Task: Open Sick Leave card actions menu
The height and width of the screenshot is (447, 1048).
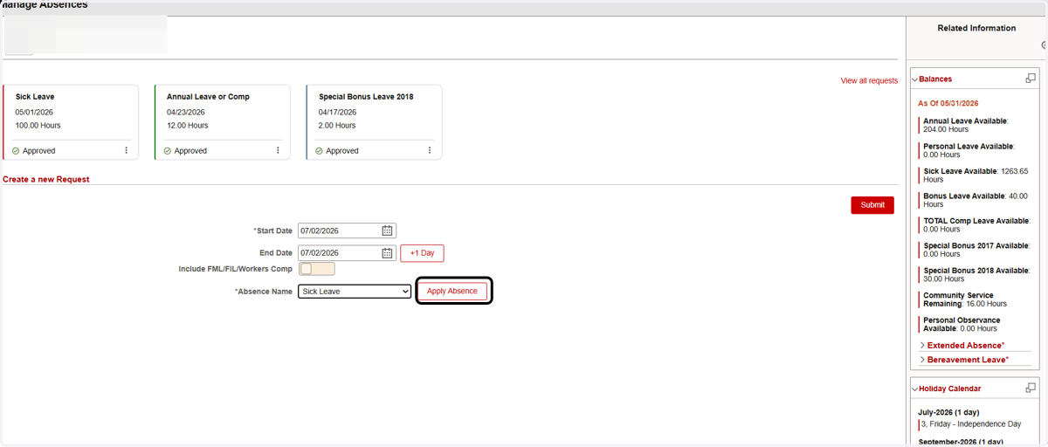Action: pos(126,150)
